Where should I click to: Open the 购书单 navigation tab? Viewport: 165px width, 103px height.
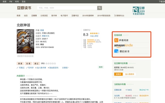point(54,16)
